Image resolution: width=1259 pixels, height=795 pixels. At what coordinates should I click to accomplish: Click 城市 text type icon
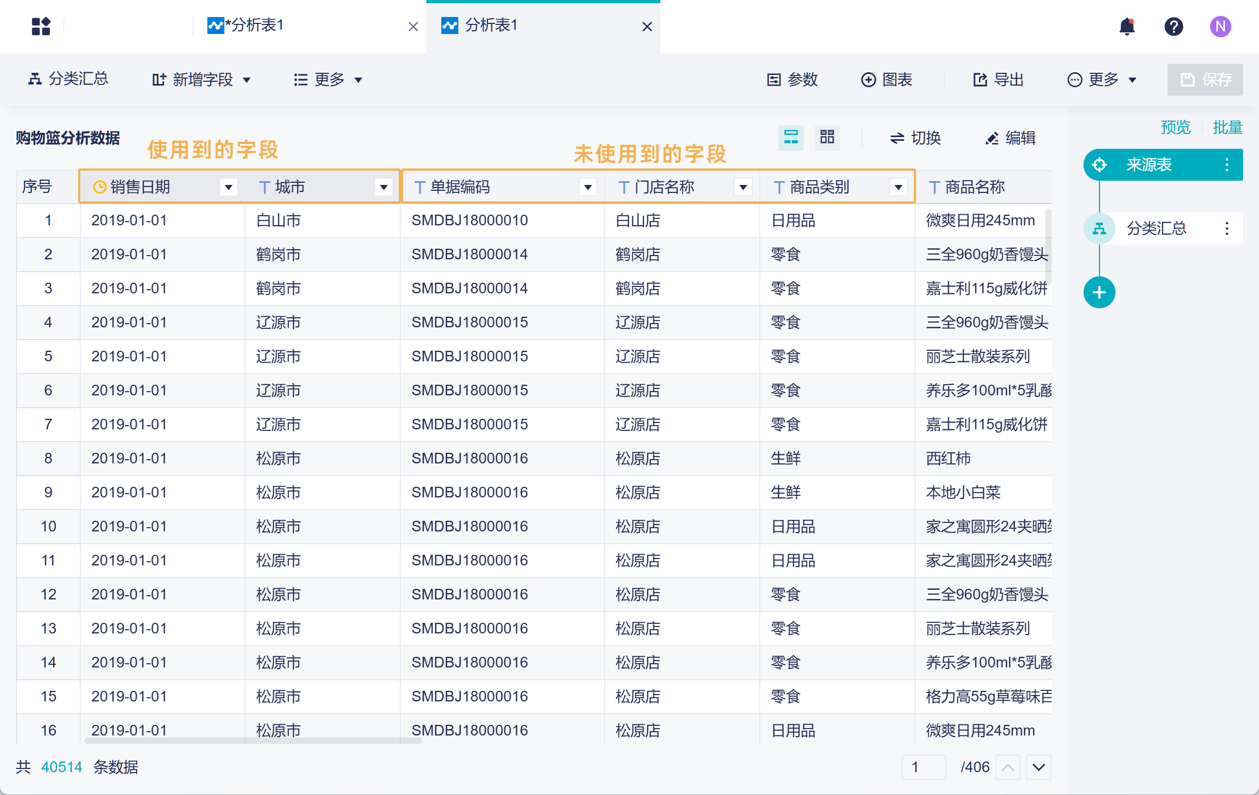point(264,187)
